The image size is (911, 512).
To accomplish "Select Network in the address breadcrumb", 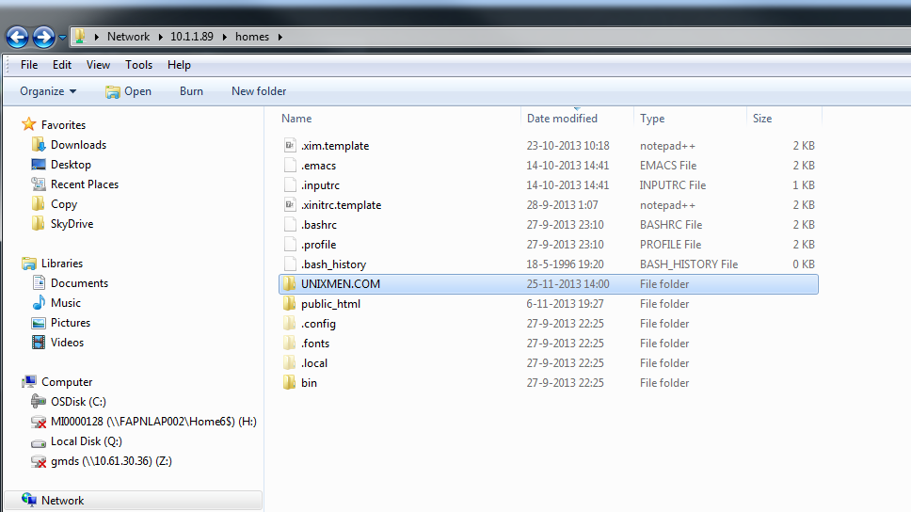I will click(128, 37).
